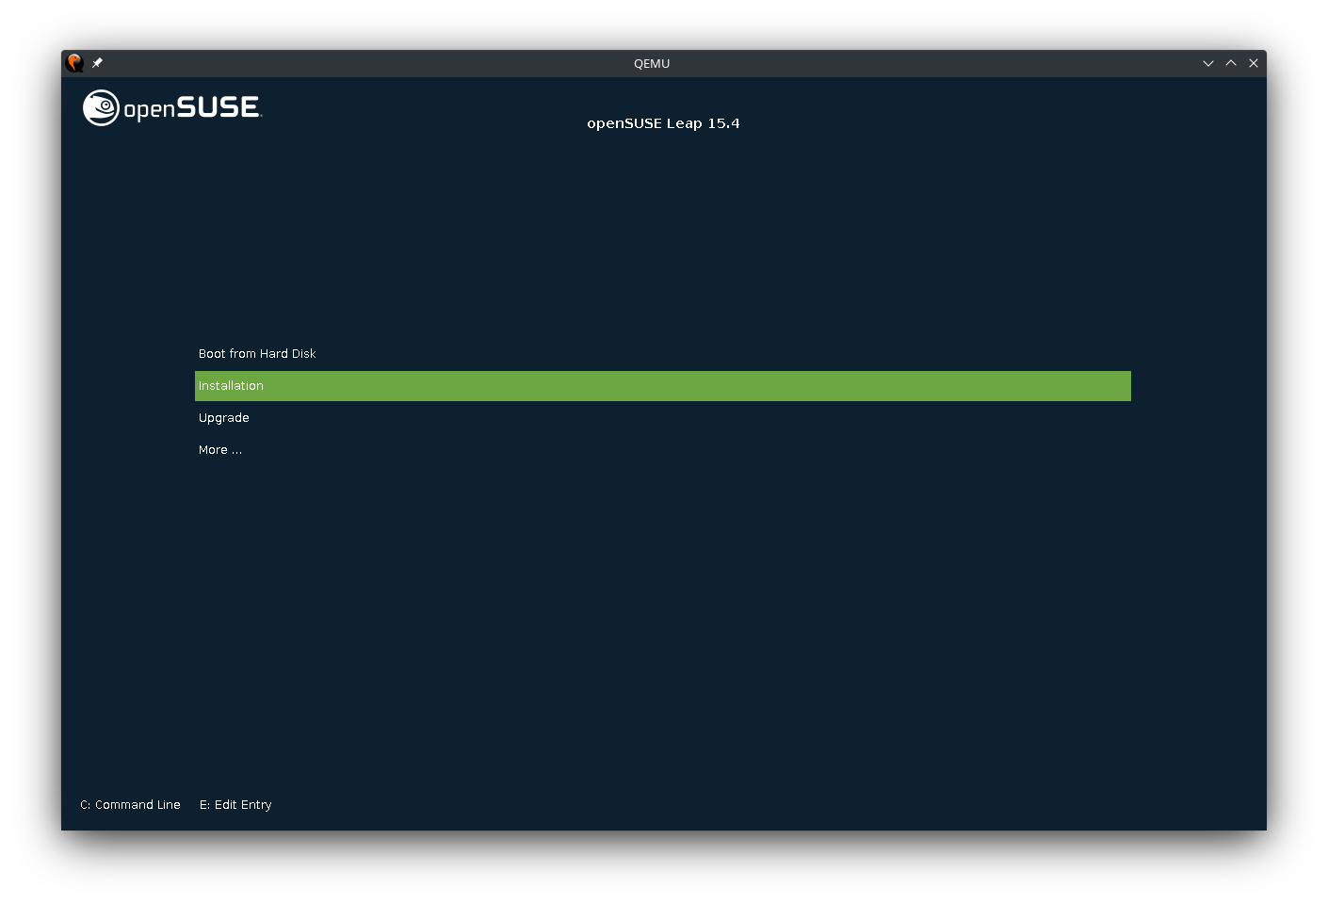Screen dimensions: 1328x903
Task: Click the QEMU application icon in the title bar
Action: pyautogui.click(x=74, y=62)
